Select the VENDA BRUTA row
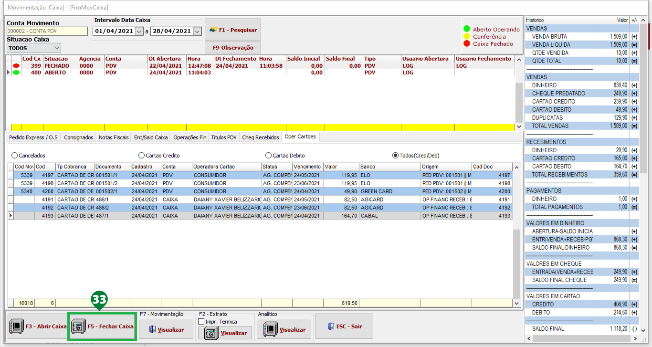652x347 pixels. [x=582, y=36]
